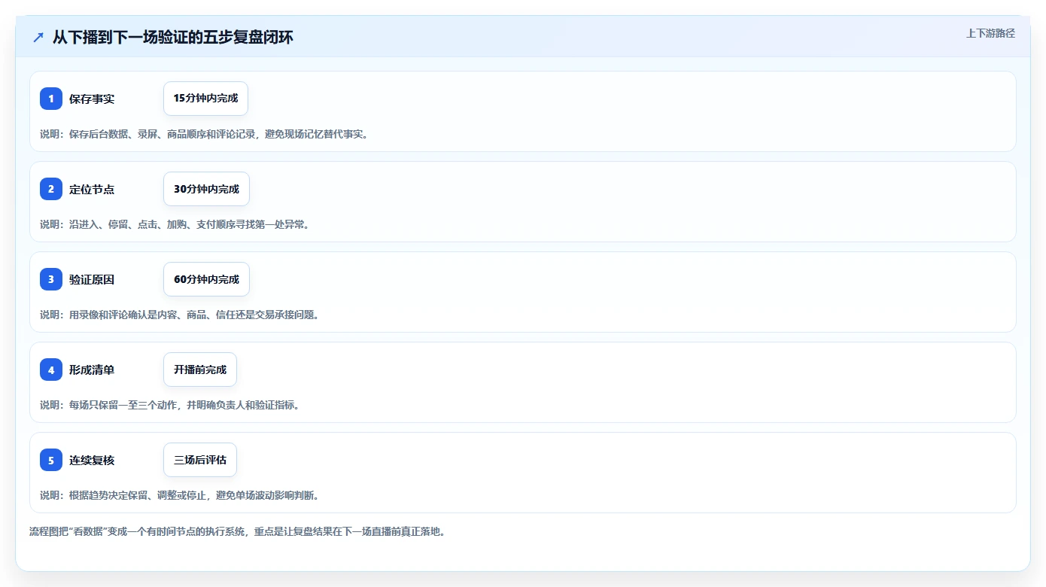Click the step title '定位节点'
This screenshot has width=1046, height=587.
click(92, 189)
